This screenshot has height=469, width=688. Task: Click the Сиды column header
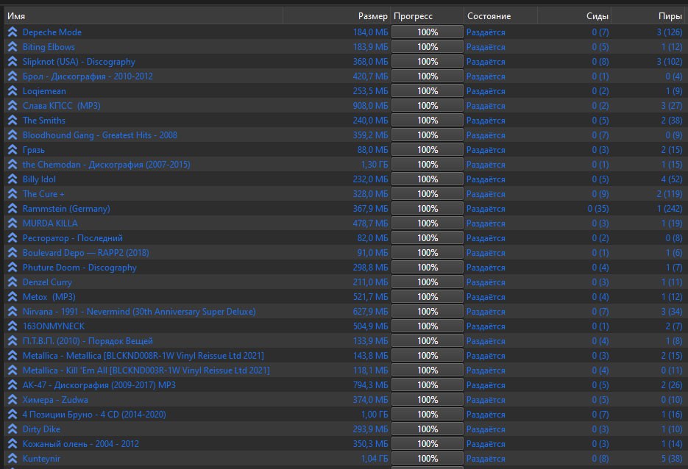point(575,16)
